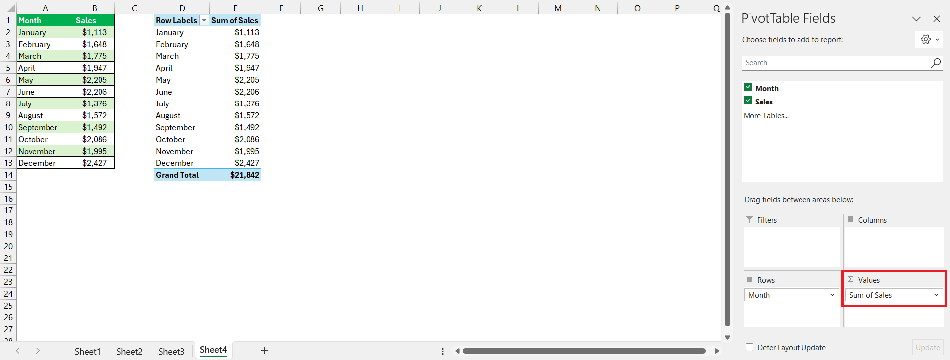Click pivot cell June in column D

point(182,92)
